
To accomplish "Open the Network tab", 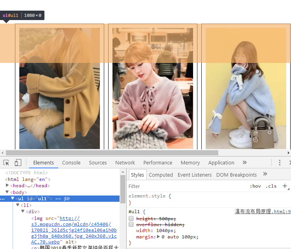I will (x=125, y=163).
